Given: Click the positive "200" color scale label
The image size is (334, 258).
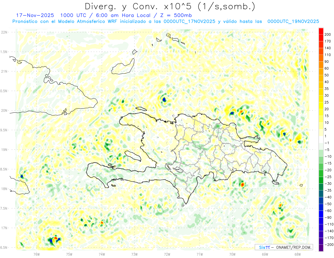Looking at the screenshot, I should tap(328, 34).
